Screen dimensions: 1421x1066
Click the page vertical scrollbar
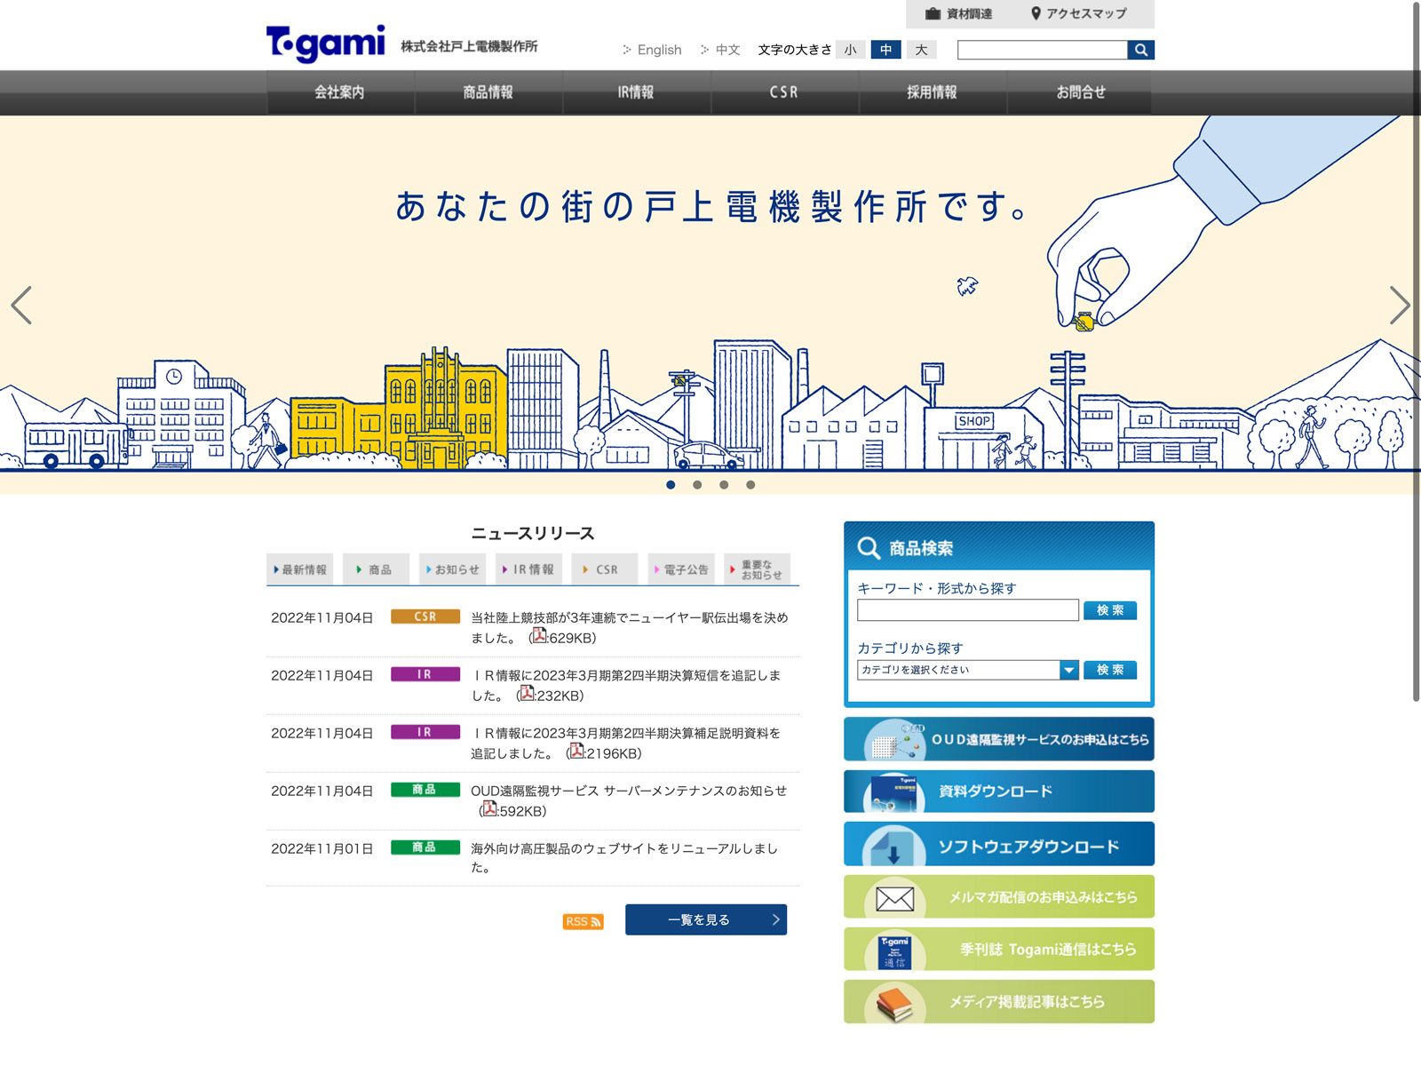point(1416,355)
